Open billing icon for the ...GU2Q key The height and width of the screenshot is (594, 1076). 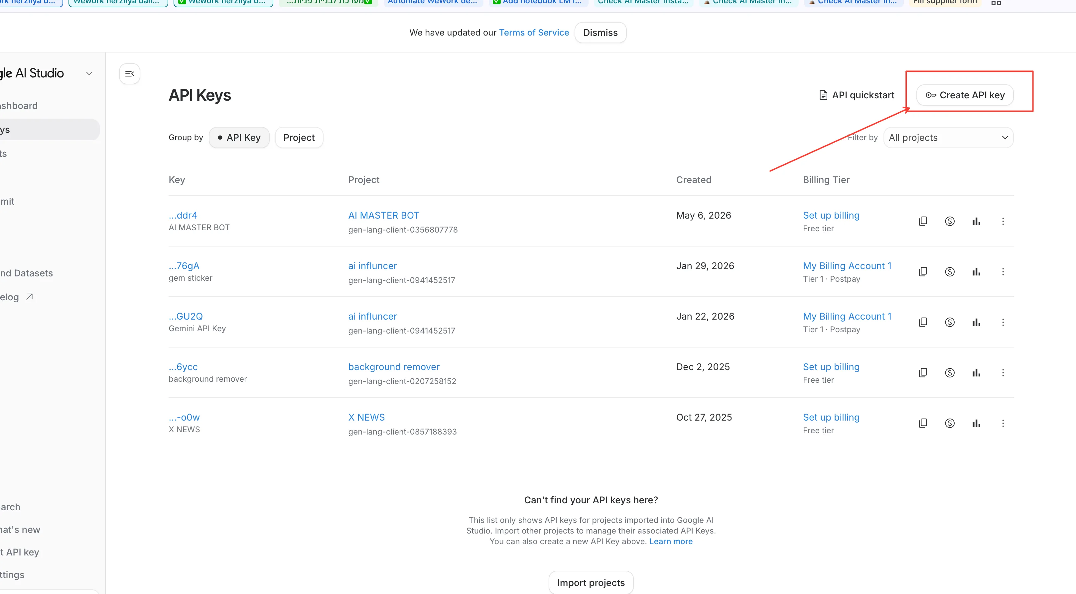coord(950,322)
